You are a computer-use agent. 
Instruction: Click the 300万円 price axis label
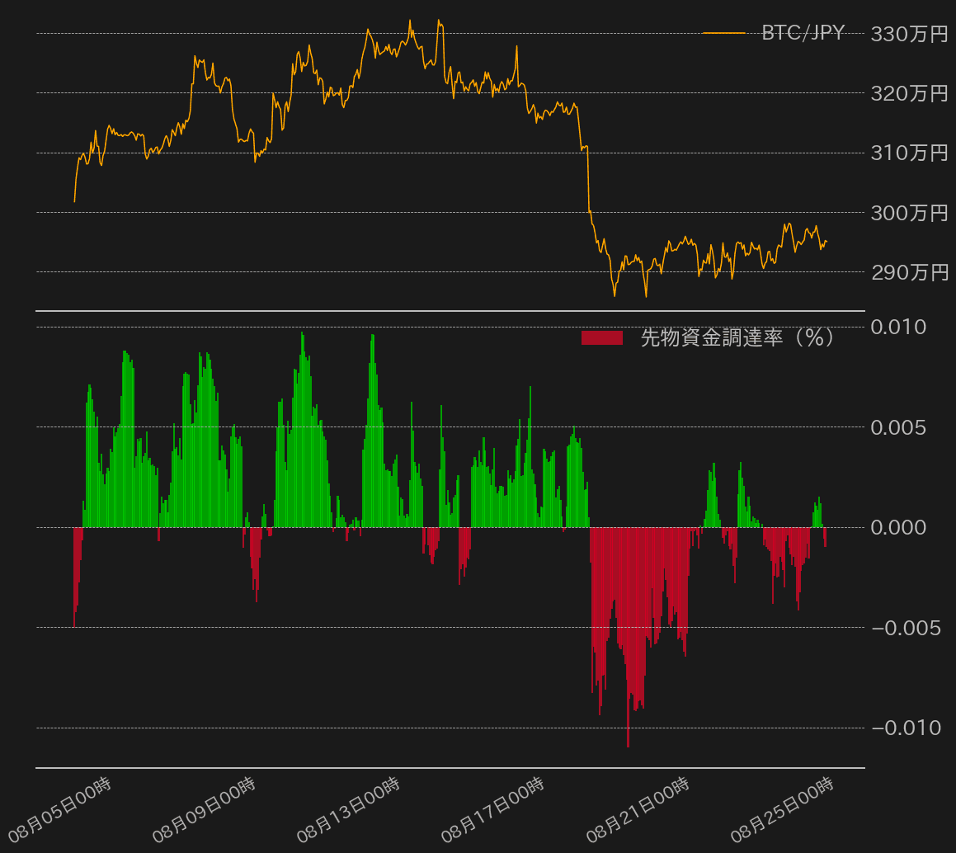pyautogui.click(x=910, y=213)
